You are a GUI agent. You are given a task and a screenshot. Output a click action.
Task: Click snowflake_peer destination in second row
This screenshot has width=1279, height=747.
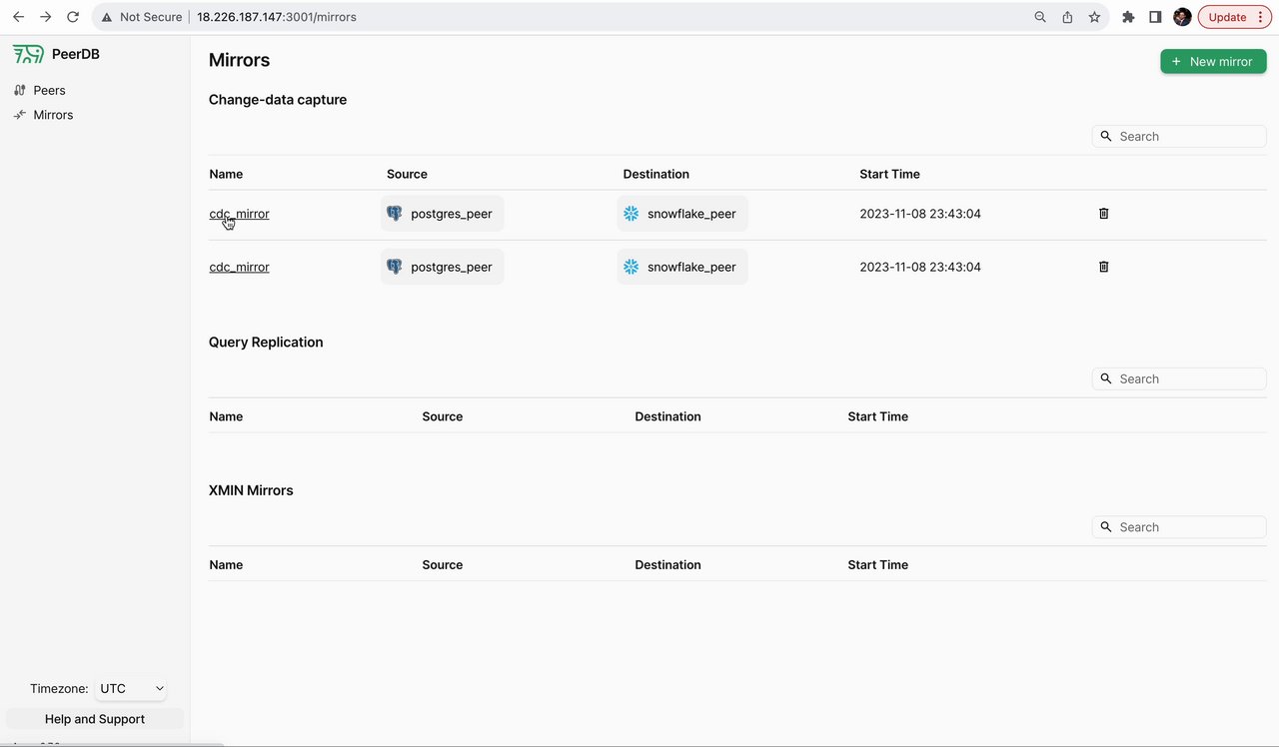(682, 267)
